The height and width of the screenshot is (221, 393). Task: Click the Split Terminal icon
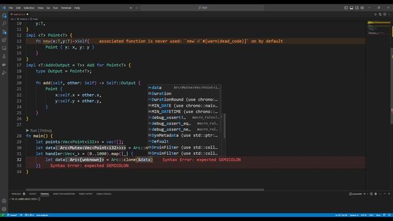tap(372, 194)
